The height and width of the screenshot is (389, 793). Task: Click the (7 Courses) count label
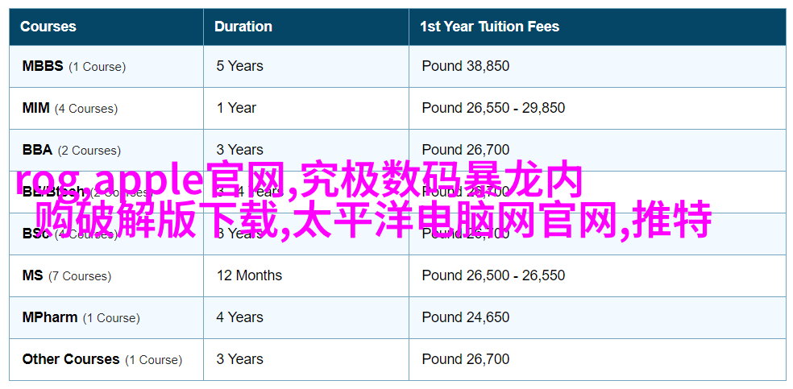[x=80, y=276]
